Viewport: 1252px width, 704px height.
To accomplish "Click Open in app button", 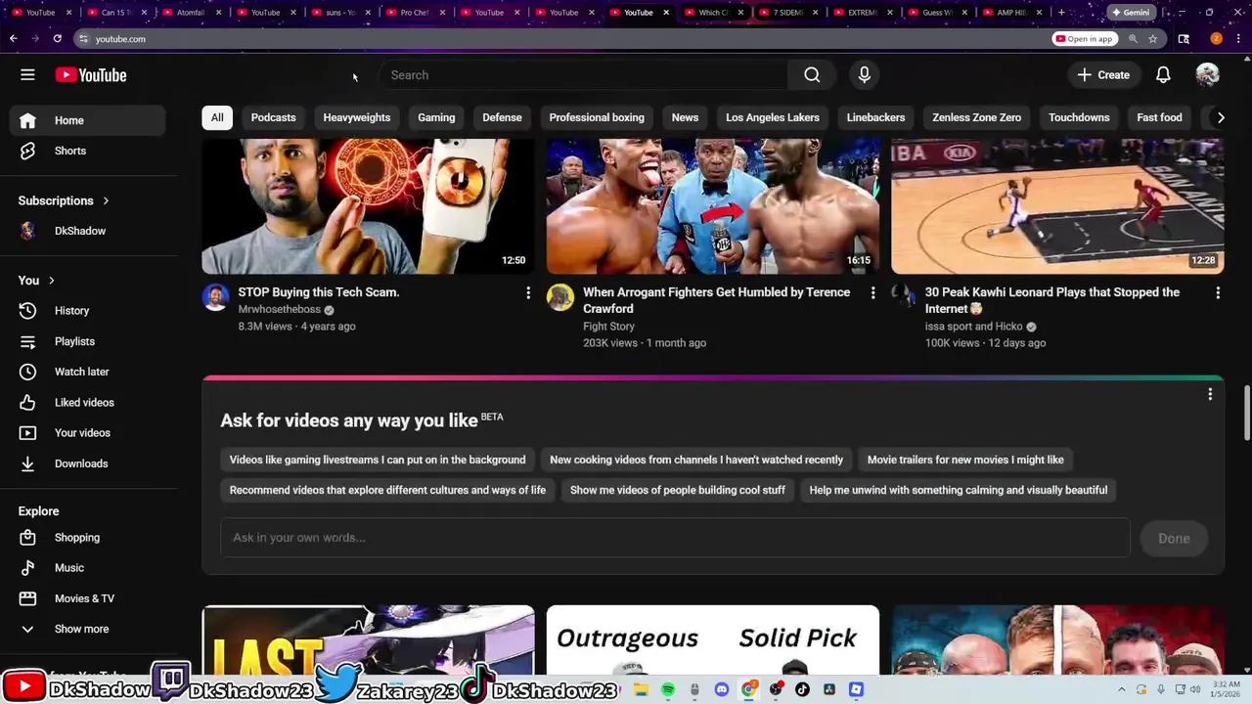I will 1084,39.
